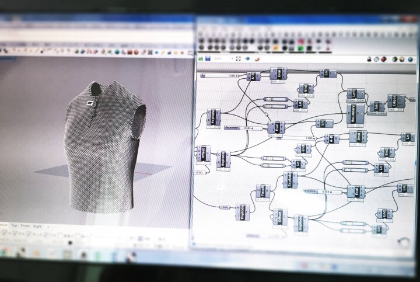The image size is (420, 282).
Task: Open Named Views using the eye icon
Action: [x=248, y=58]
